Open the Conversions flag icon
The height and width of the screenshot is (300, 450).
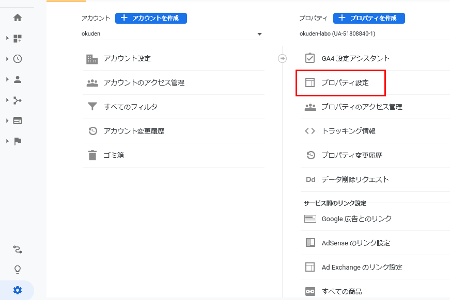(x=18, y=141)
